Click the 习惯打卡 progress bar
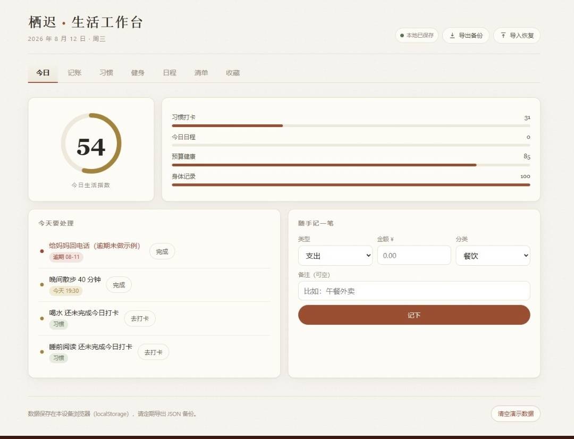 pos(351,125)
